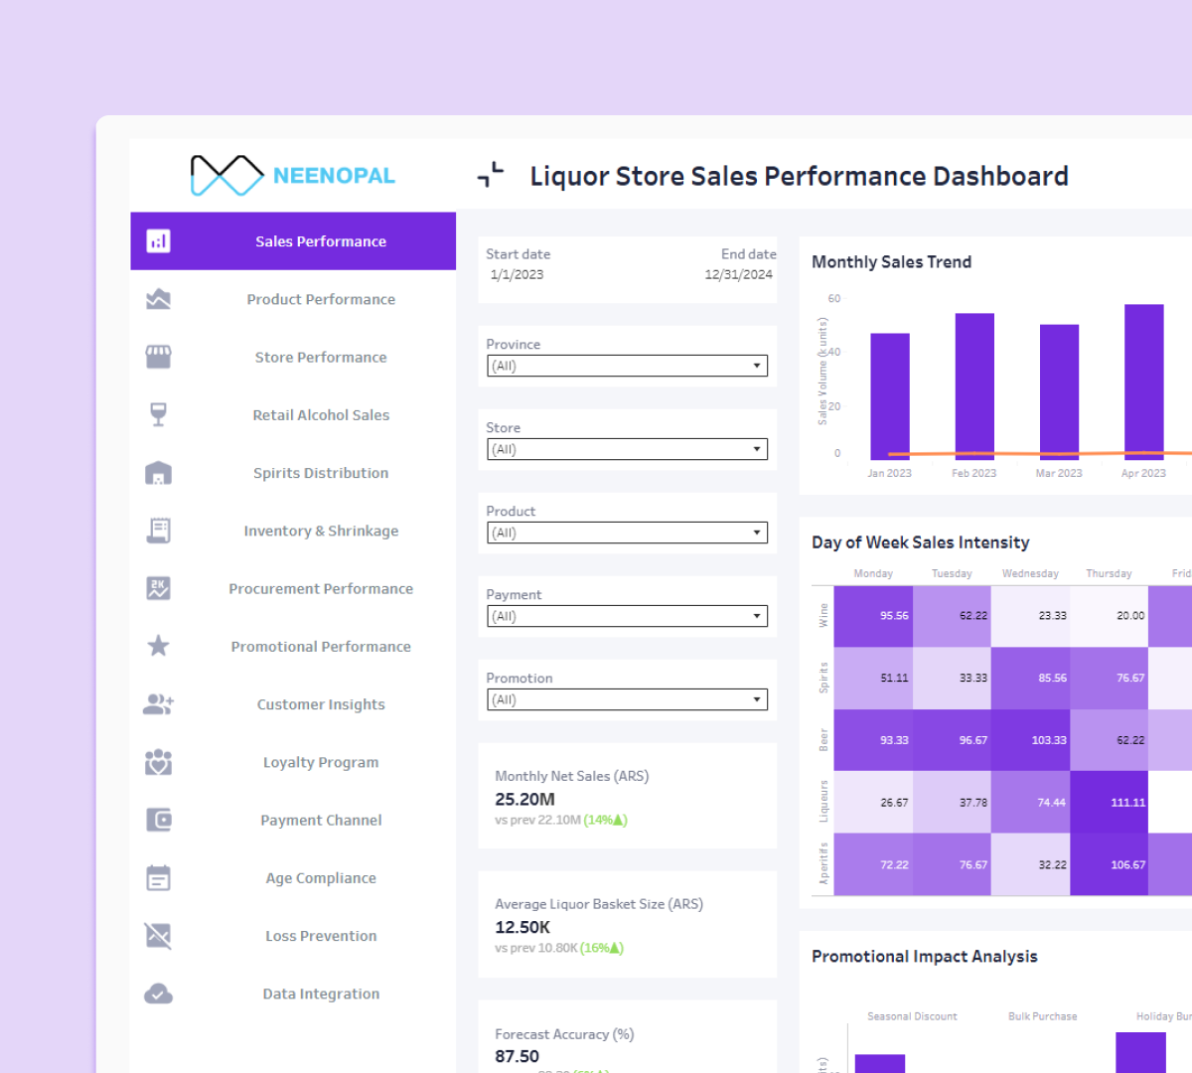Select Payment Channel in the sidebar

pyautogui.click(x=320, y=820)
